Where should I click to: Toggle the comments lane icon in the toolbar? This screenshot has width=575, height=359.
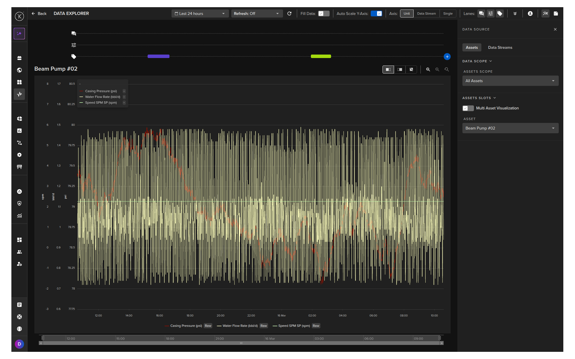(x=481, y=13)
